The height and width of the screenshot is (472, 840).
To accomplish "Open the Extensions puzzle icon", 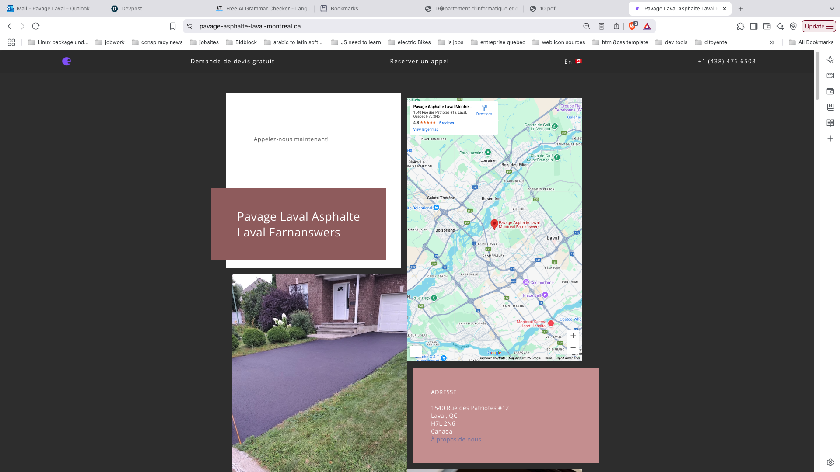I will click(x=740, y=26).
